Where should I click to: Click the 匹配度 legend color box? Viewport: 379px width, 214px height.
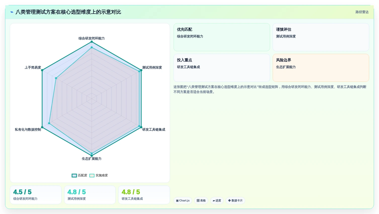click(x=74, y=176)
